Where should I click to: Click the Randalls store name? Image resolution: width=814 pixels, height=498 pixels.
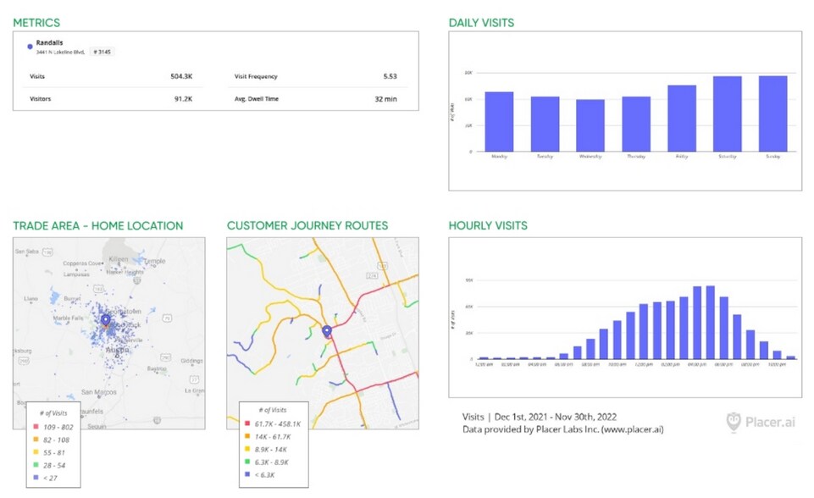point(50,42)
